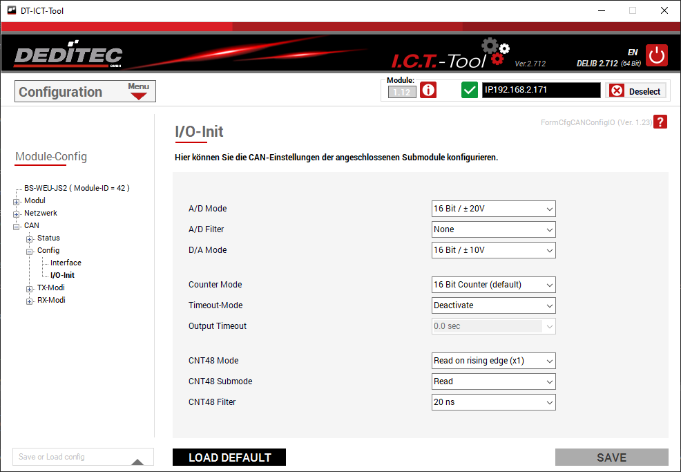Expand the TX-Modi tree node
This screenshot has height=472, width=681.
click(30, 288)
